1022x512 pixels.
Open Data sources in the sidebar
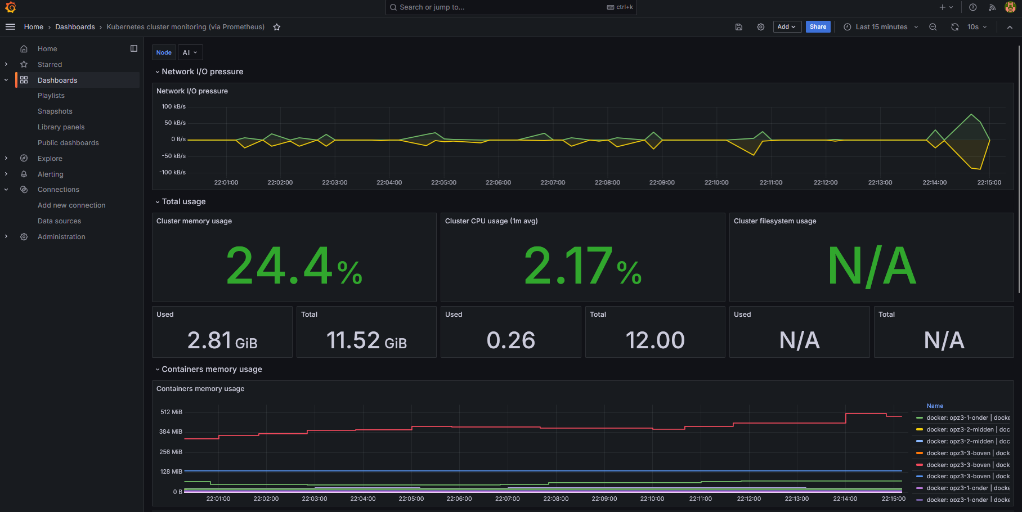[60, 221]
